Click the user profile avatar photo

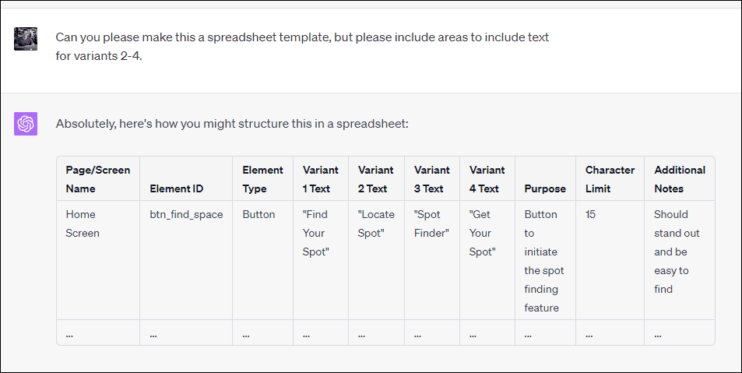(x=26, y=39)
